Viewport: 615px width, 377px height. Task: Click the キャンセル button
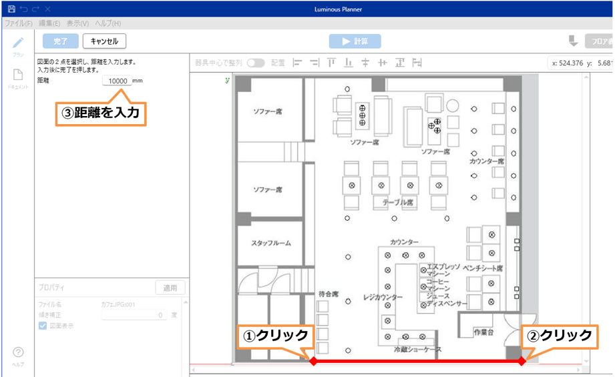tap(104, 41)
